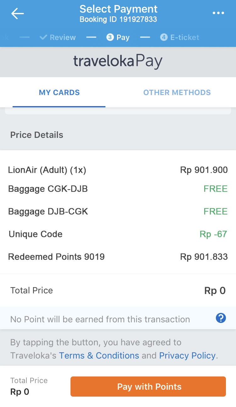Tap the travelokaPay logo banner
The image size is (236, 407).
pos(118,61)
